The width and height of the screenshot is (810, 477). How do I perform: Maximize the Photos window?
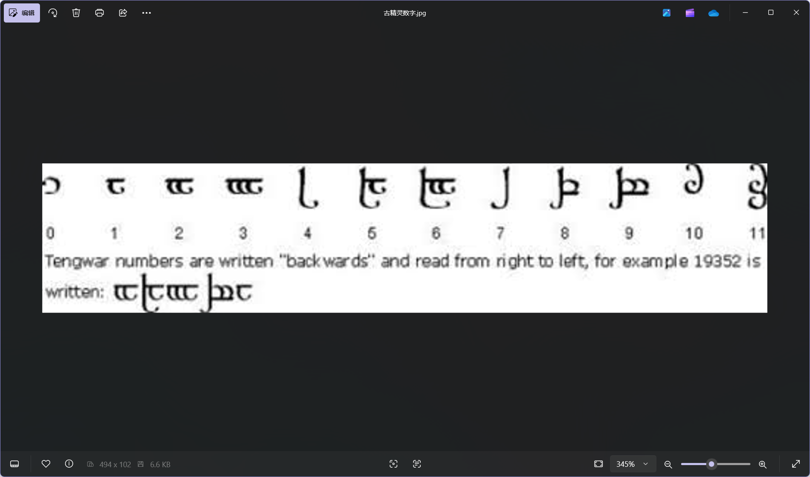tap(770, 13)
